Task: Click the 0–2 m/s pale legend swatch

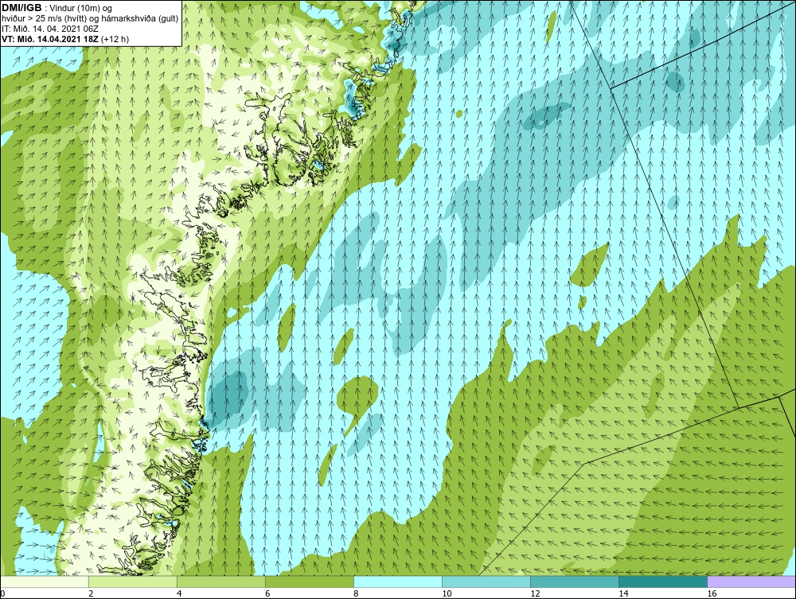Action: [45, 581]
